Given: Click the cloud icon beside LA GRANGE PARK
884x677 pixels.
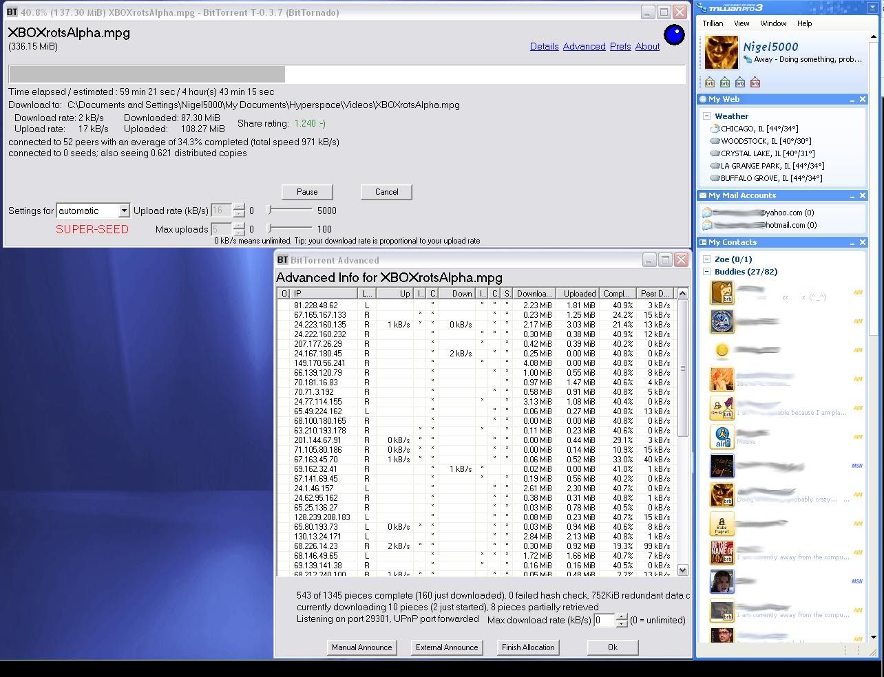Looking at the screenshot, I should tap(715, 166).
